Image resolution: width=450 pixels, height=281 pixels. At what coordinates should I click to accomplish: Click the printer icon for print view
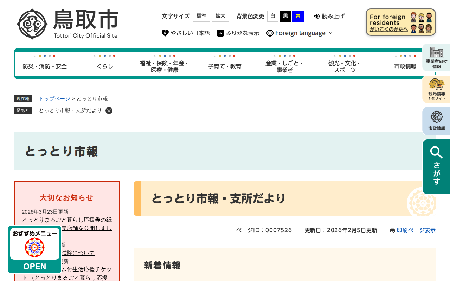[392, 230]
